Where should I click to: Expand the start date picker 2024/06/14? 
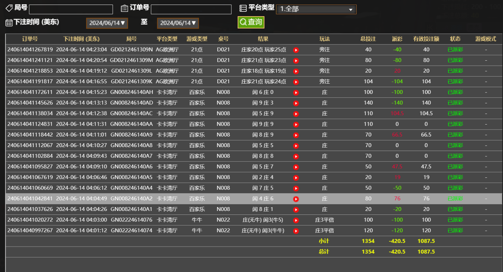(x=107, y=23)
